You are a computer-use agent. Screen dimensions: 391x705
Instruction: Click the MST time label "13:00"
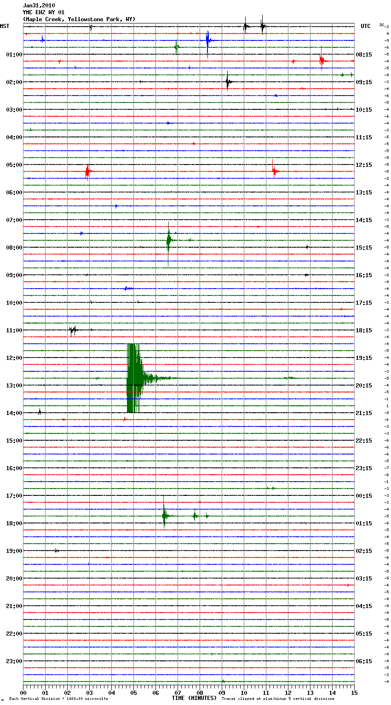pyautogui.click(x=14, y=386)
